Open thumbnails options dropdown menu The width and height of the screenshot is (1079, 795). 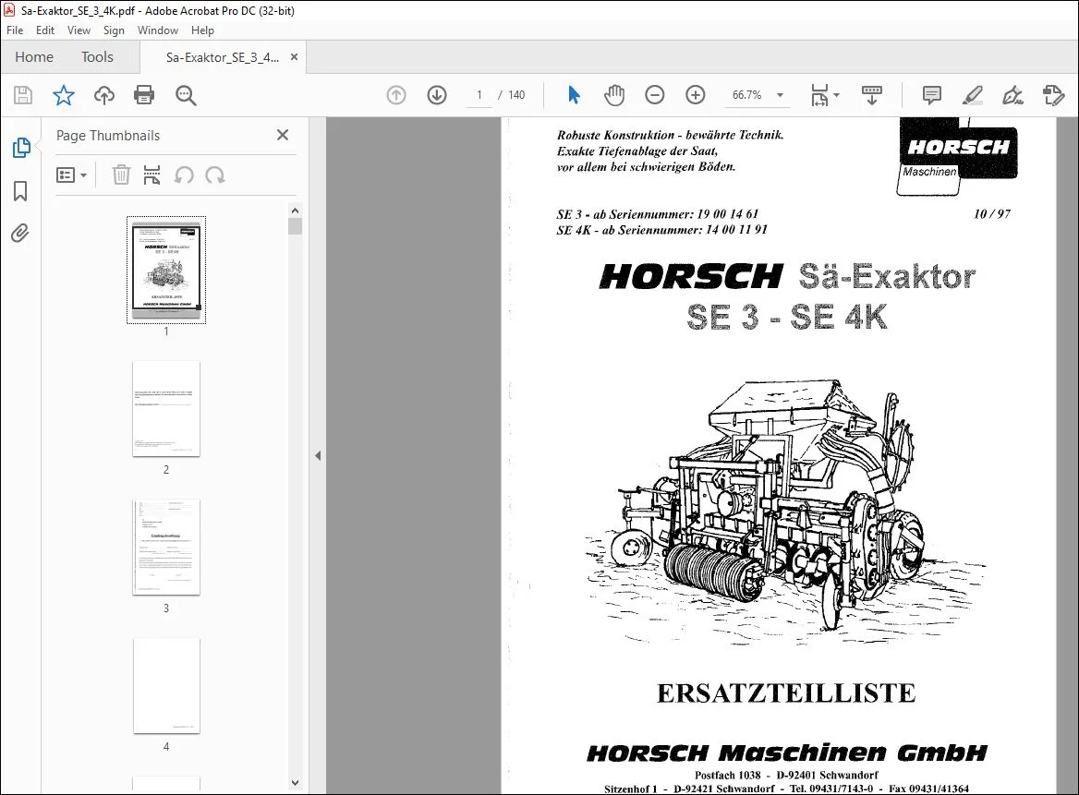coord(71,175)
